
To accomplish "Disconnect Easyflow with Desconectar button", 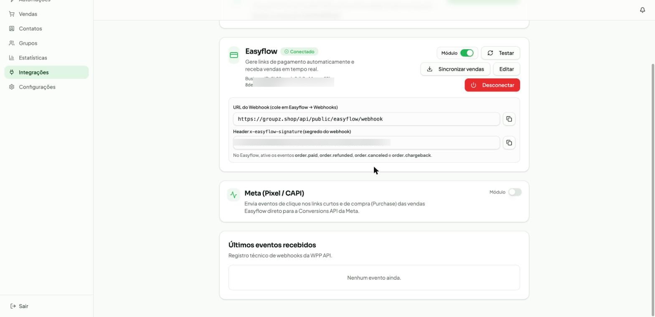I will pyautogui.click(x=492, y=85).
